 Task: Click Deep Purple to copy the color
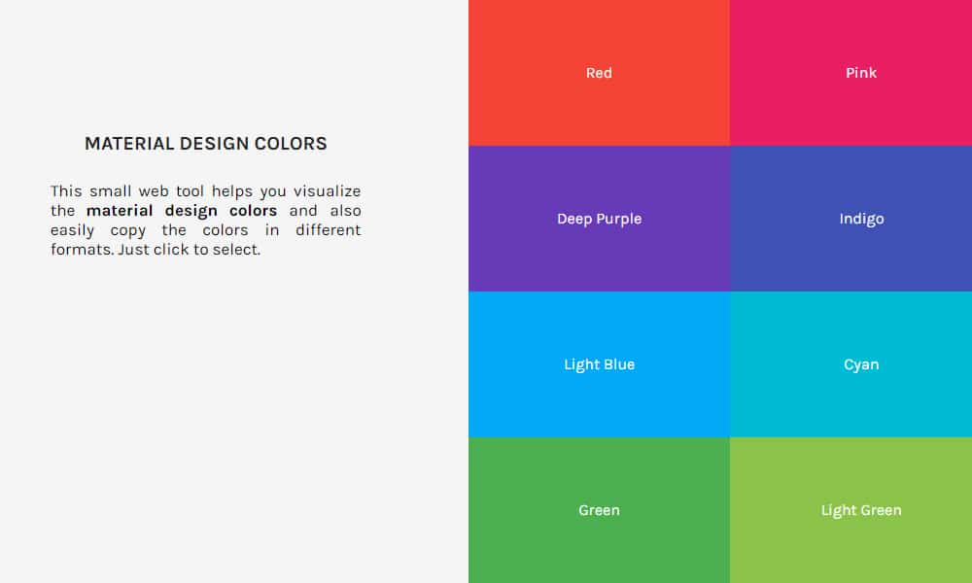point(599,219)
